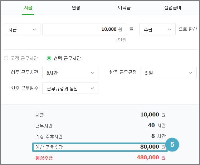Click the numbered 5 annotation badge
Viewport: 200px width, 165px height.
[x=172, y=145]
